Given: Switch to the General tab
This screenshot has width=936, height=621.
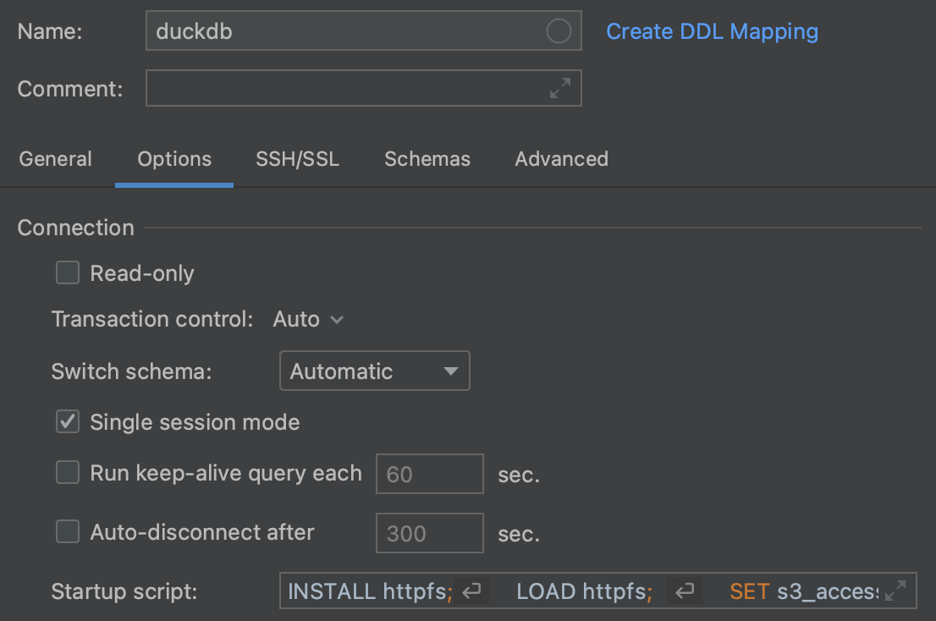Looking at the screenshot, I should coord(55,159).
